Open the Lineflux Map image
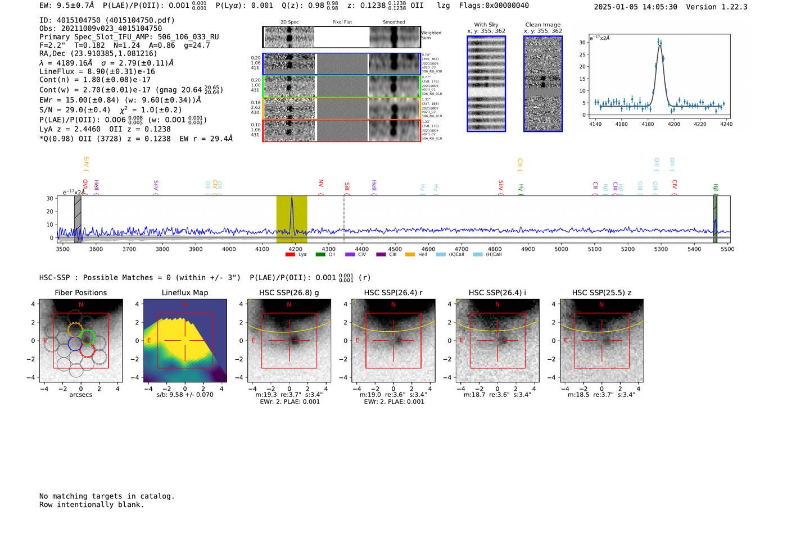The width and height of the screenshot is (787, 535). [x=185, y=341]
